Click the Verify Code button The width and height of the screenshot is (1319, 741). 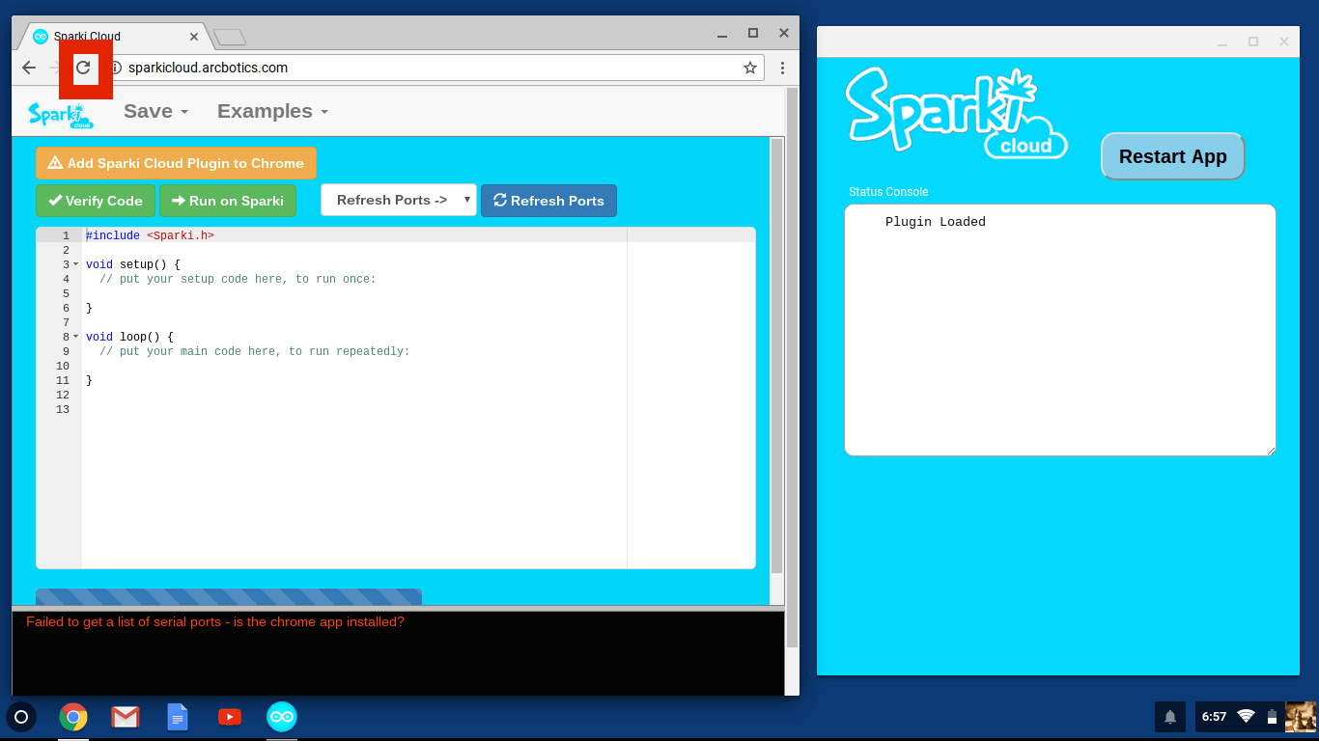tap(96, 201)
